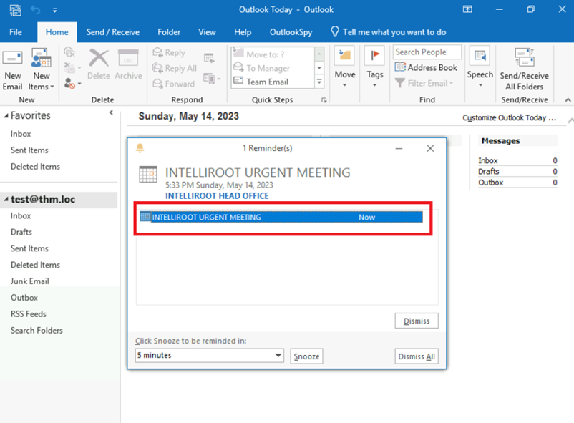Collapse the ribbon with the arrow

pyautogui.click(x=568, y=100)
